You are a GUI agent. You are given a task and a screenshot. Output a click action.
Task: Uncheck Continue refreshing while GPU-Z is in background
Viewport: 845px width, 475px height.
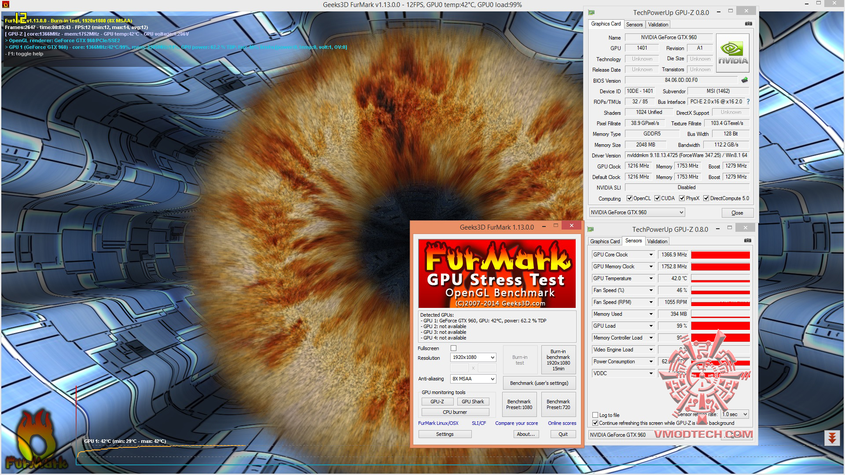(595, 423)
